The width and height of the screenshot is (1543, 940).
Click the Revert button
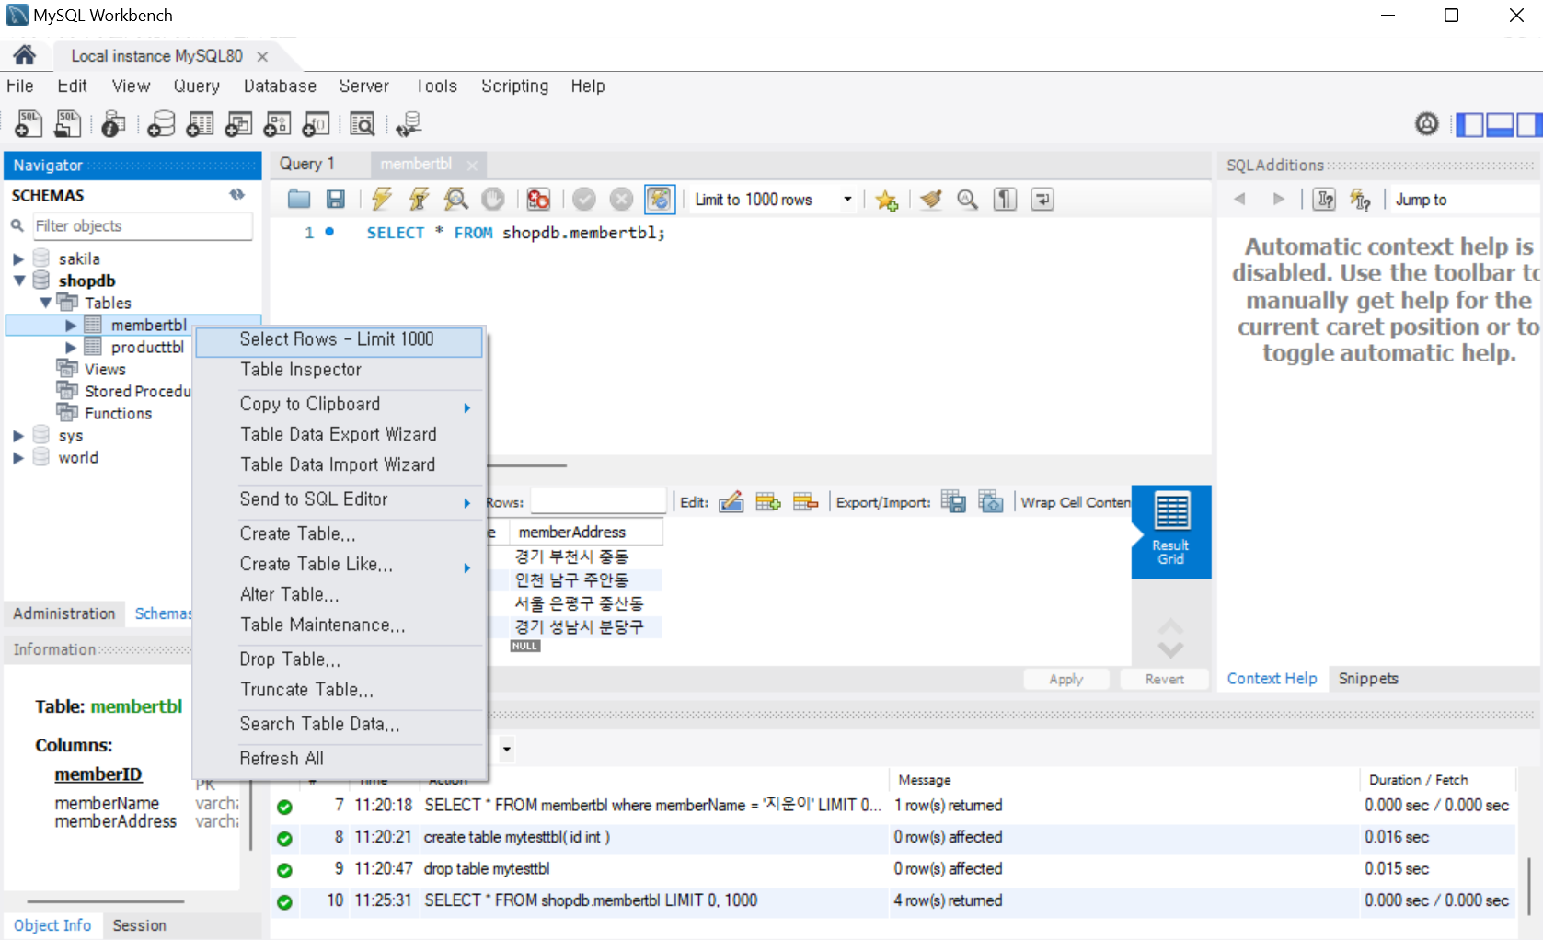pyautogui.click(x=1165, y=679)
